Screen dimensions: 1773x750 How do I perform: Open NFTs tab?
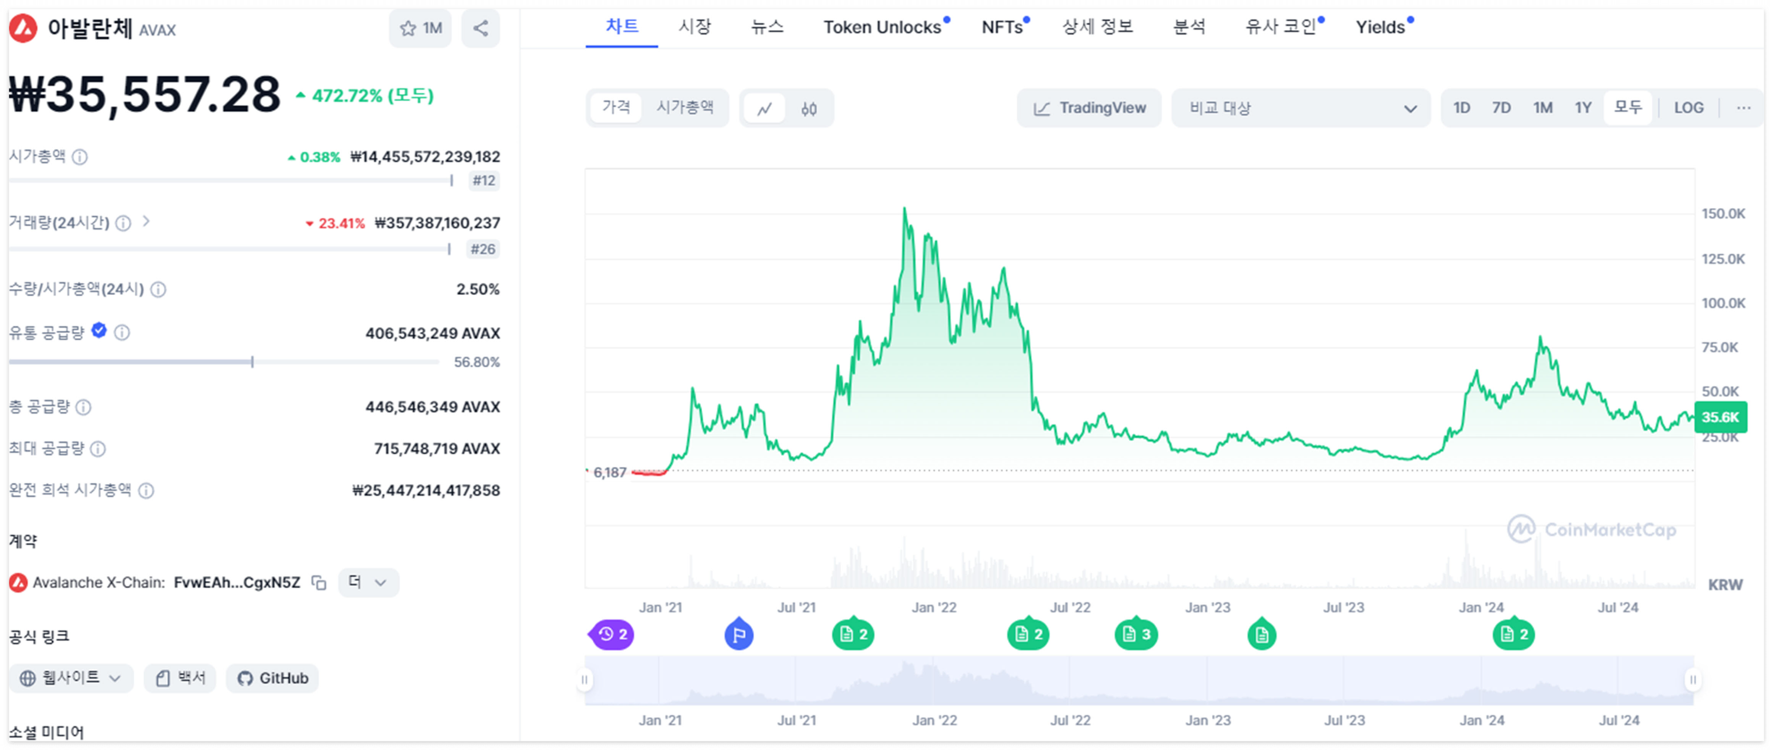(x=1004, y=27)
